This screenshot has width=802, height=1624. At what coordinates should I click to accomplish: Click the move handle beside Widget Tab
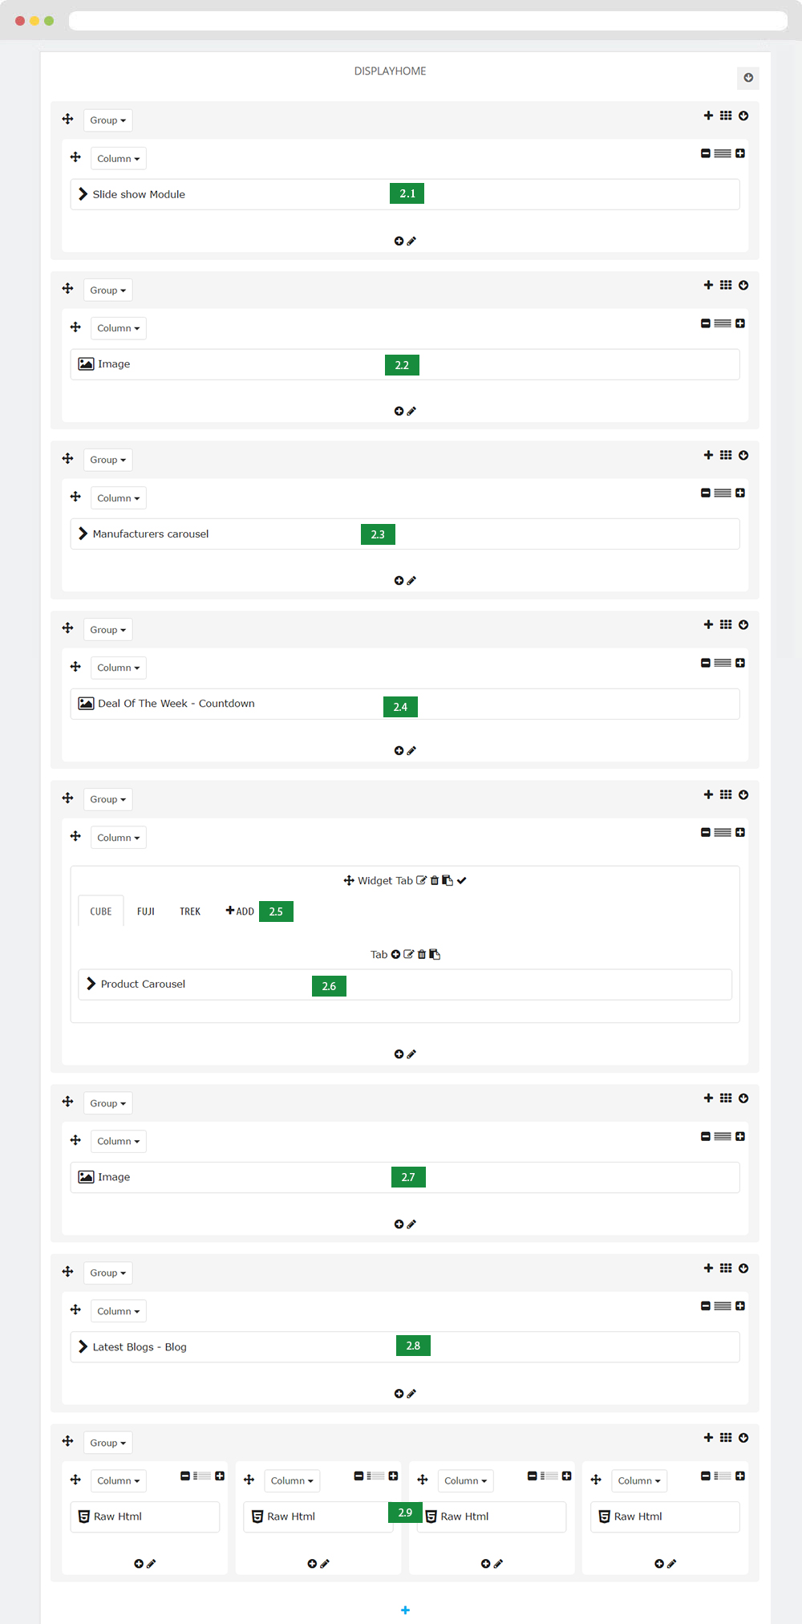point(349,880)
